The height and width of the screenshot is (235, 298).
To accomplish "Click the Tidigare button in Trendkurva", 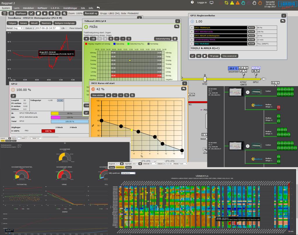I will pos(12,23).
